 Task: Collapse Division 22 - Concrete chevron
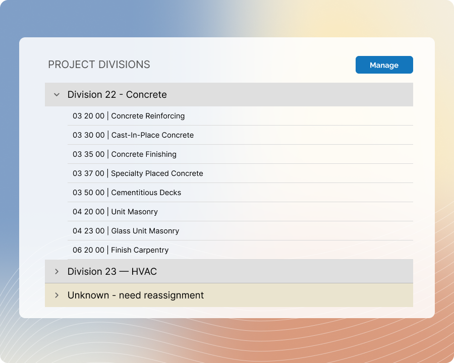(x=56, y=95)
